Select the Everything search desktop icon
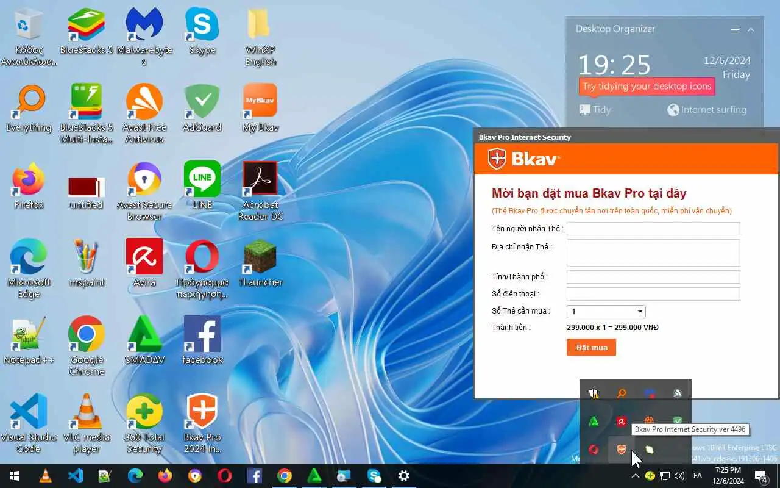780x488 pixels. pos(29,109)
